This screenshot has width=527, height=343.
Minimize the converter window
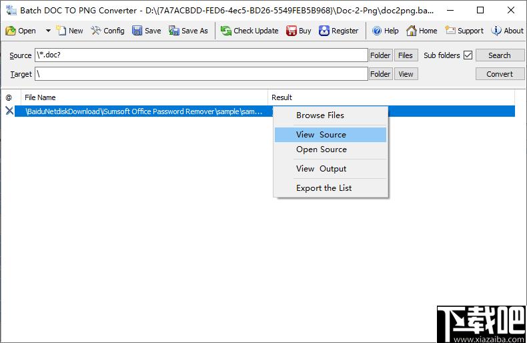click(450, 11)
